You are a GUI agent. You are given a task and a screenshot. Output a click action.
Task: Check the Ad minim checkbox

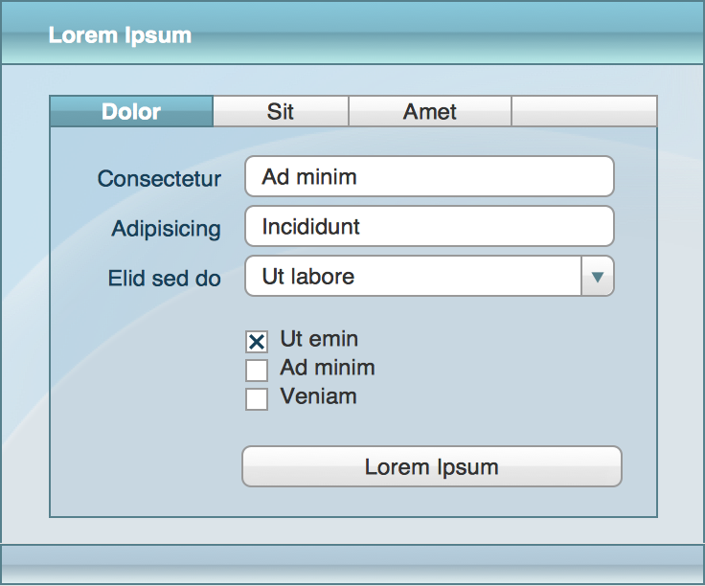257,371
